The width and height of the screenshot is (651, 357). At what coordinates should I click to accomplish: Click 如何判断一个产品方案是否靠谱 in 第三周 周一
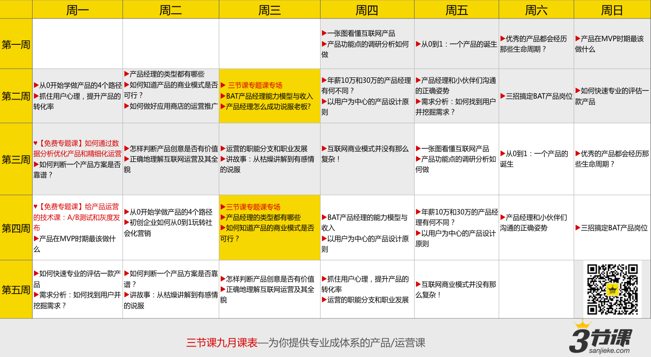tap(77, 170)
